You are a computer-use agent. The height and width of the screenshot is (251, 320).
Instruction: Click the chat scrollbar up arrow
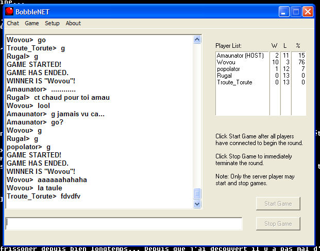(197, 40)
